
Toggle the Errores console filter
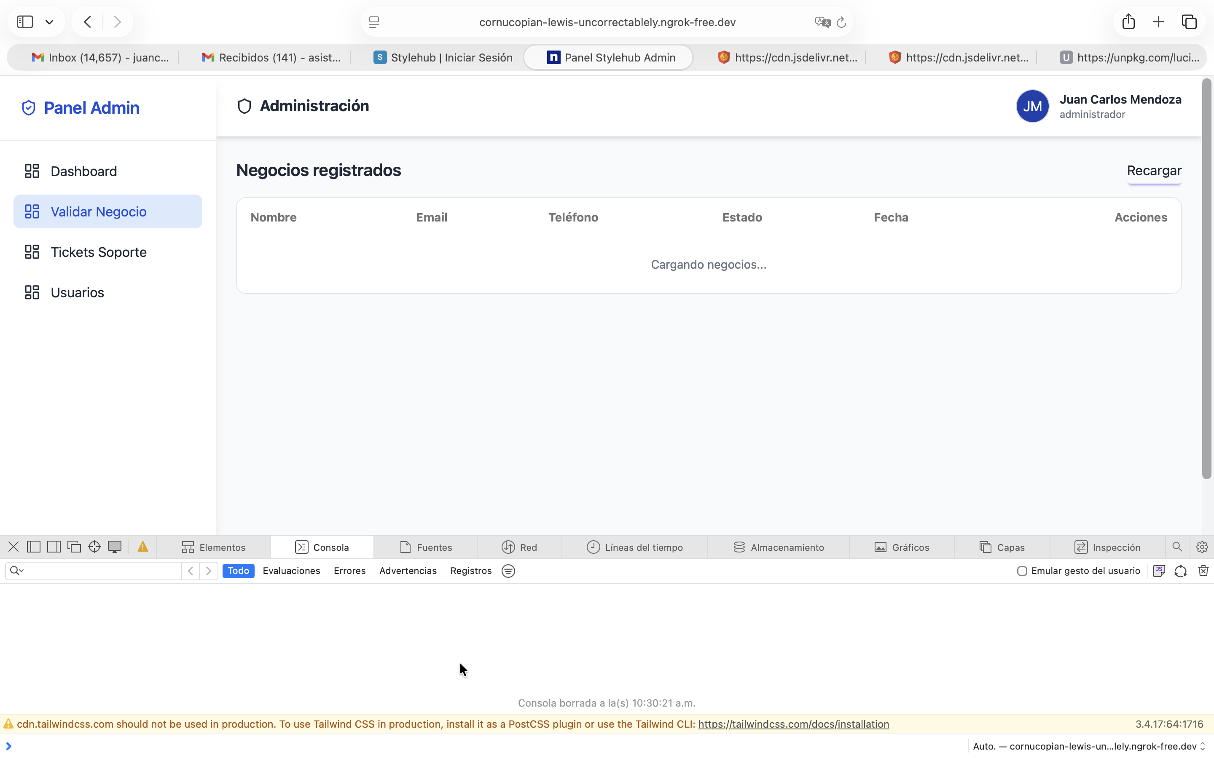pos(349,571)
